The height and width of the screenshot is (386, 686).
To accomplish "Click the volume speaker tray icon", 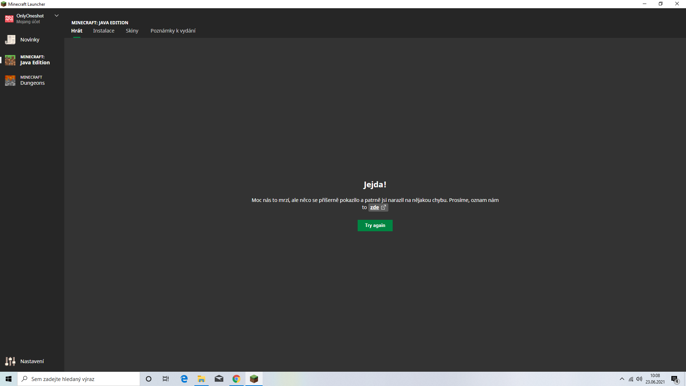I will coord(639,379).
